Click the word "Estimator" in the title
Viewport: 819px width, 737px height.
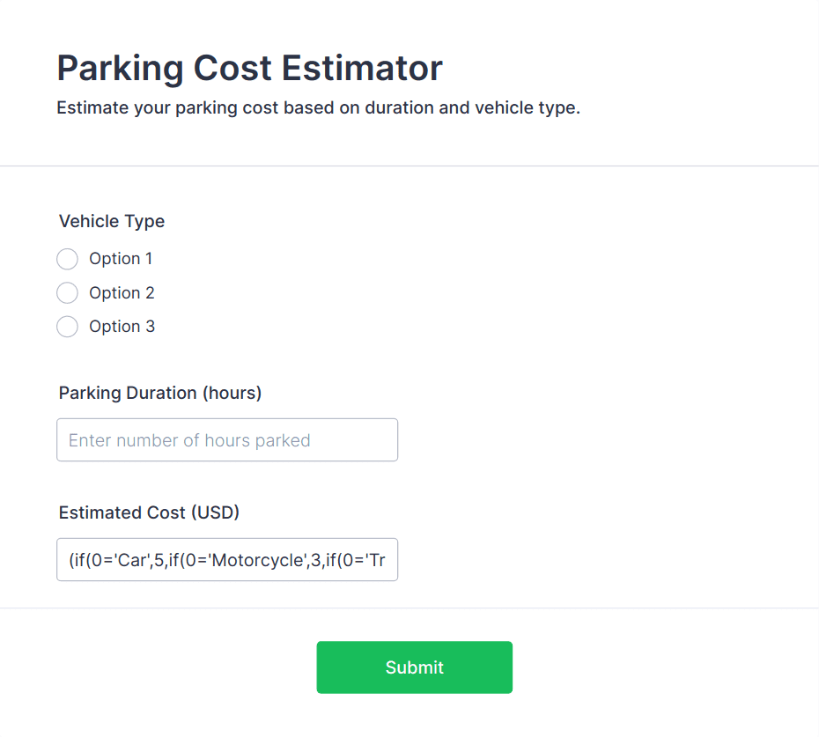point(362,68)
